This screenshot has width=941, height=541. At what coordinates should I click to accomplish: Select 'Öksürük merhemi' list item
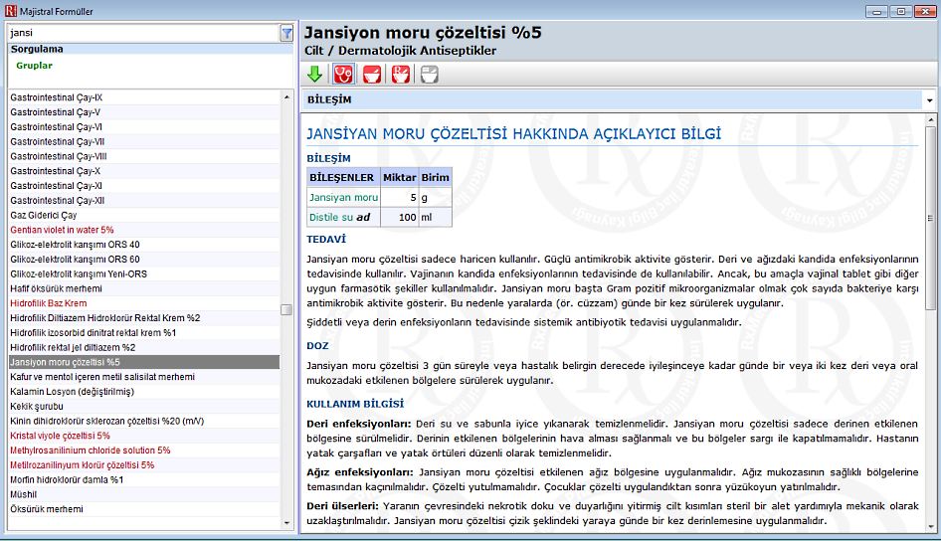tap(143, 509)
